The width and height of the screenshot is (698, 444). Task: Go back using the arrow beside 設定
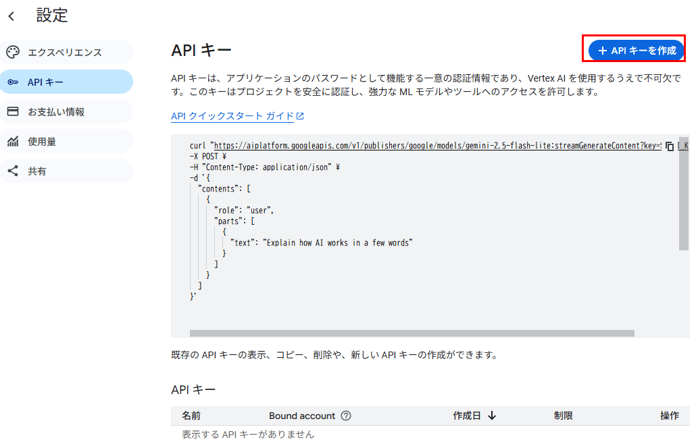click(11, 16)
